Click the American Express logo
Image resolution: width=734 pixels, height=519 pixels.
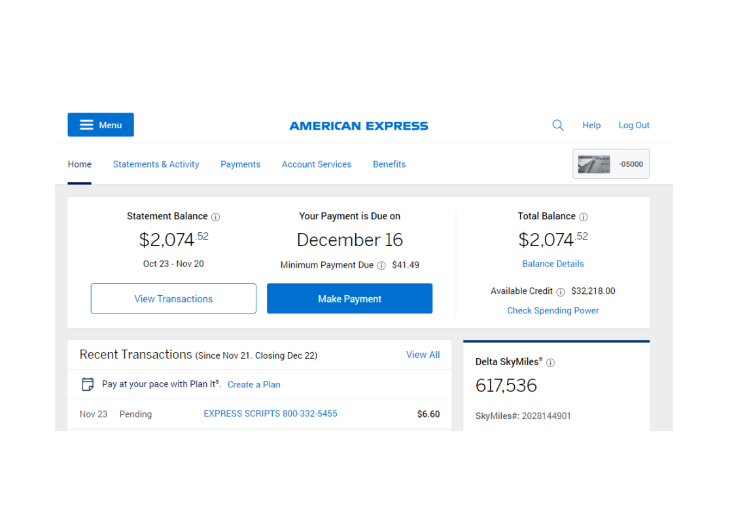tap(358, 126)
